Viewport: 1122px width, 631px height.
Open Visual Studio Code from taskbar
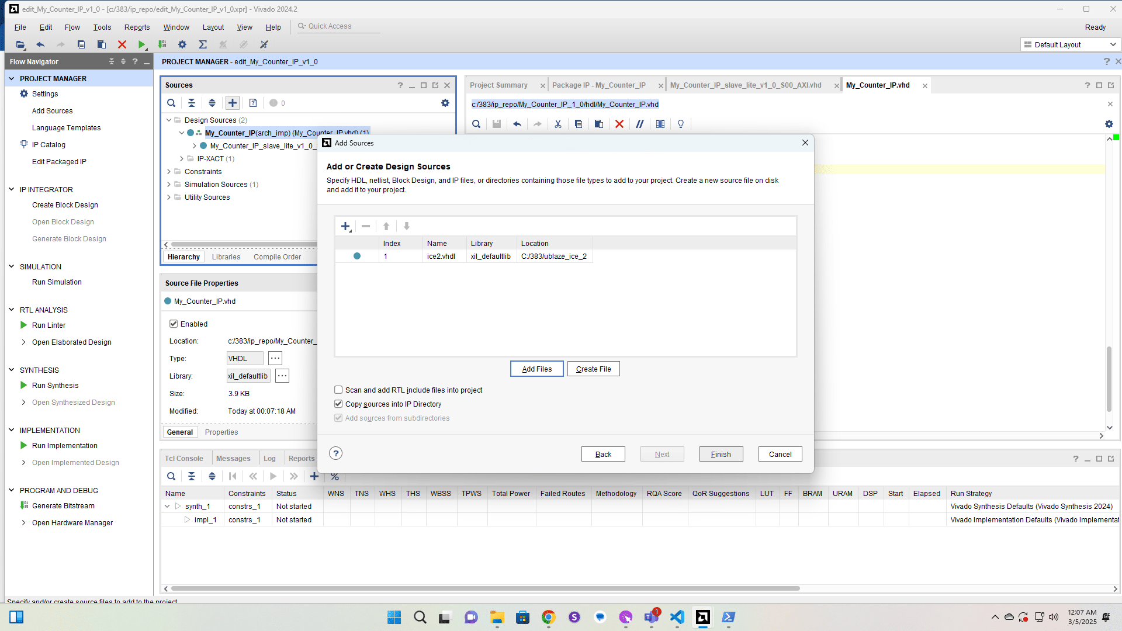pyautogui.click(x=677, y=617)
